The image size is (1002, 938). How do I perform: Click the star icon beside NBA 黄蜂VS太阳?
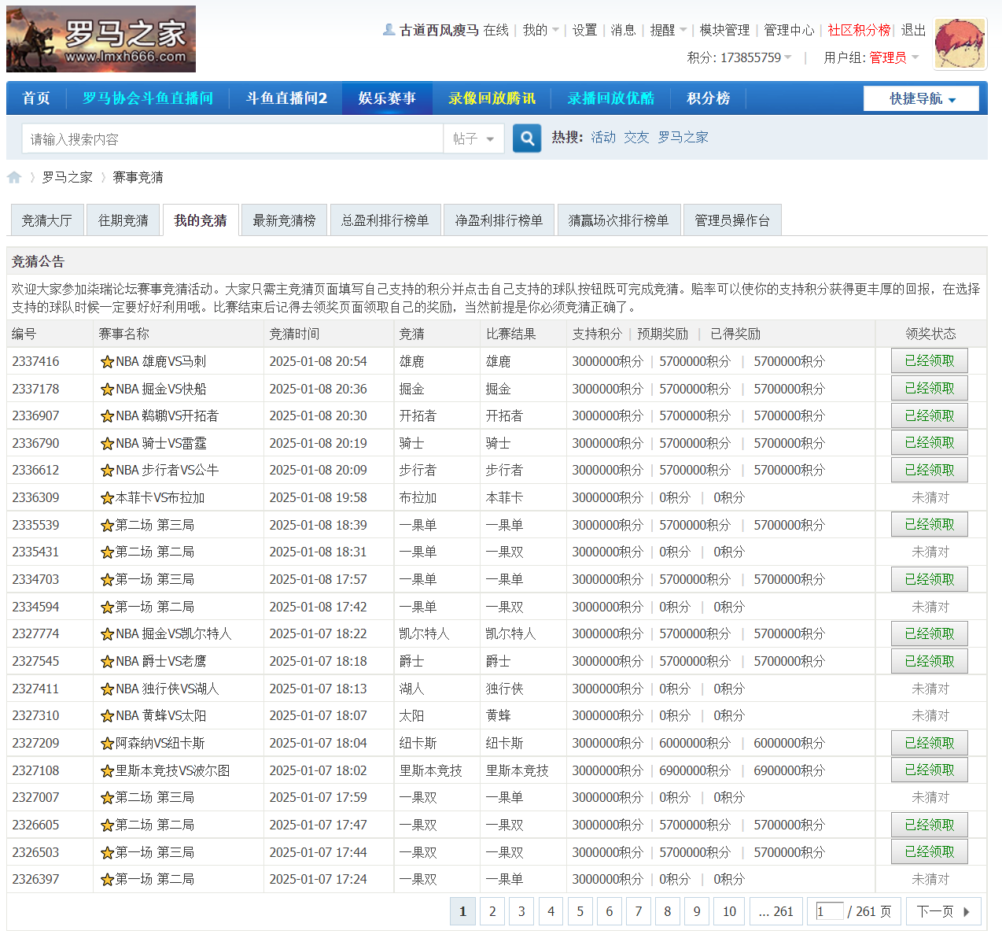(108, 715)
